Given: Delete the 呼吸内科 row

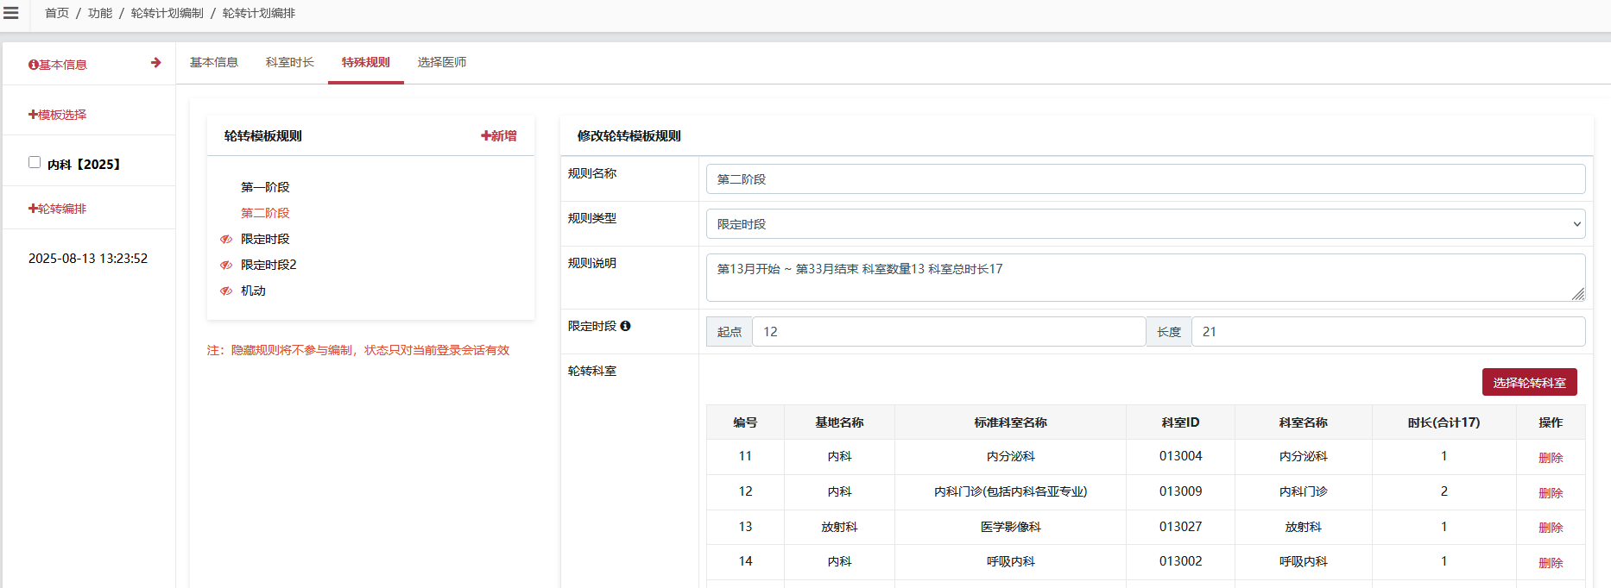Looking at the screenshot, I should click(x=1551, y=563).
